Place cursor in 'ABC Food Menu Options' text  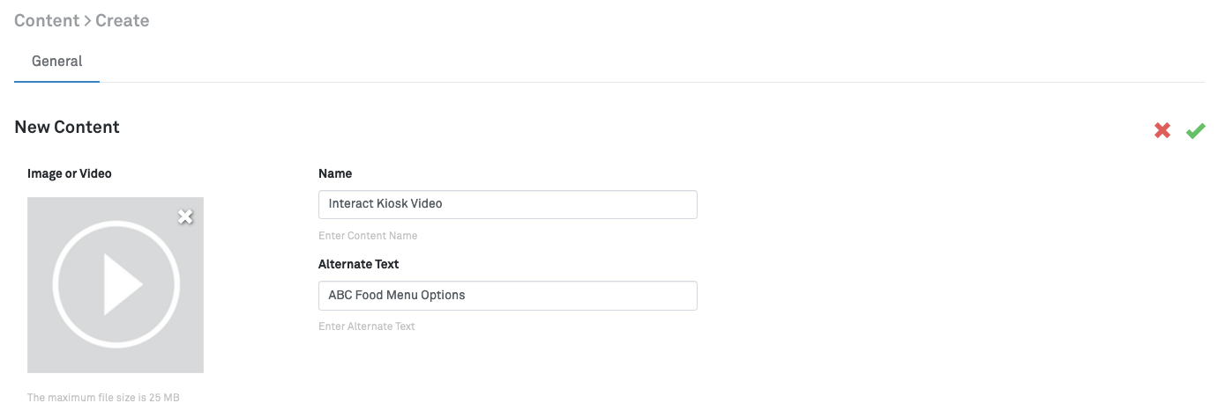click(x=396, y=295)
